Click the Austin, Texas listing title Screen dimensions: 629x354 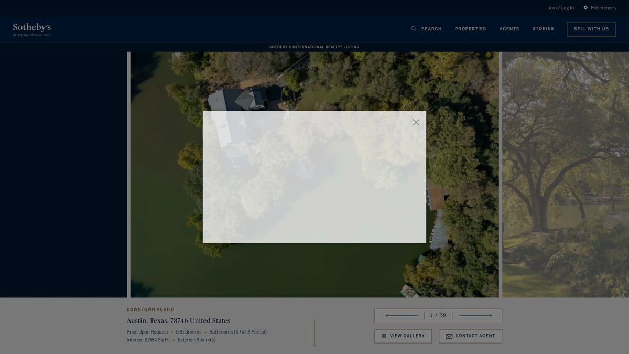[178, 320]
